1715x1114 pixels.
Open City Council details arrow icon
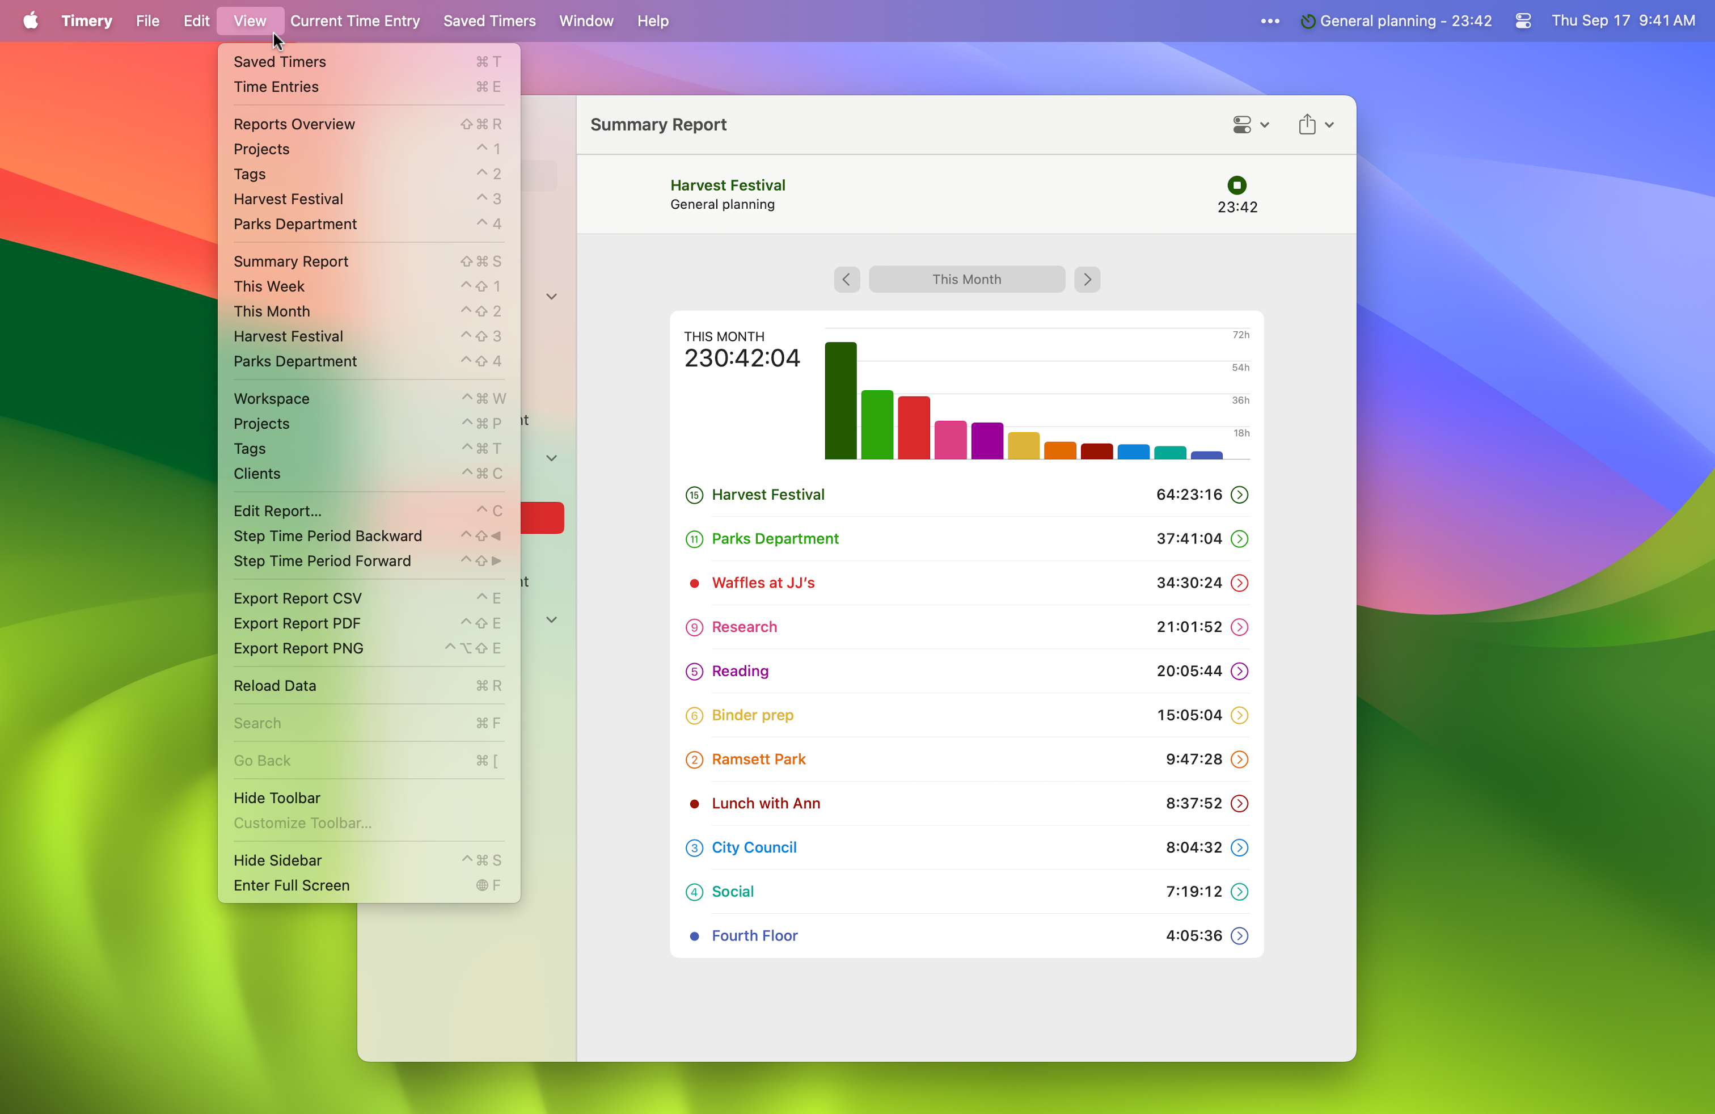(1239, 847)
